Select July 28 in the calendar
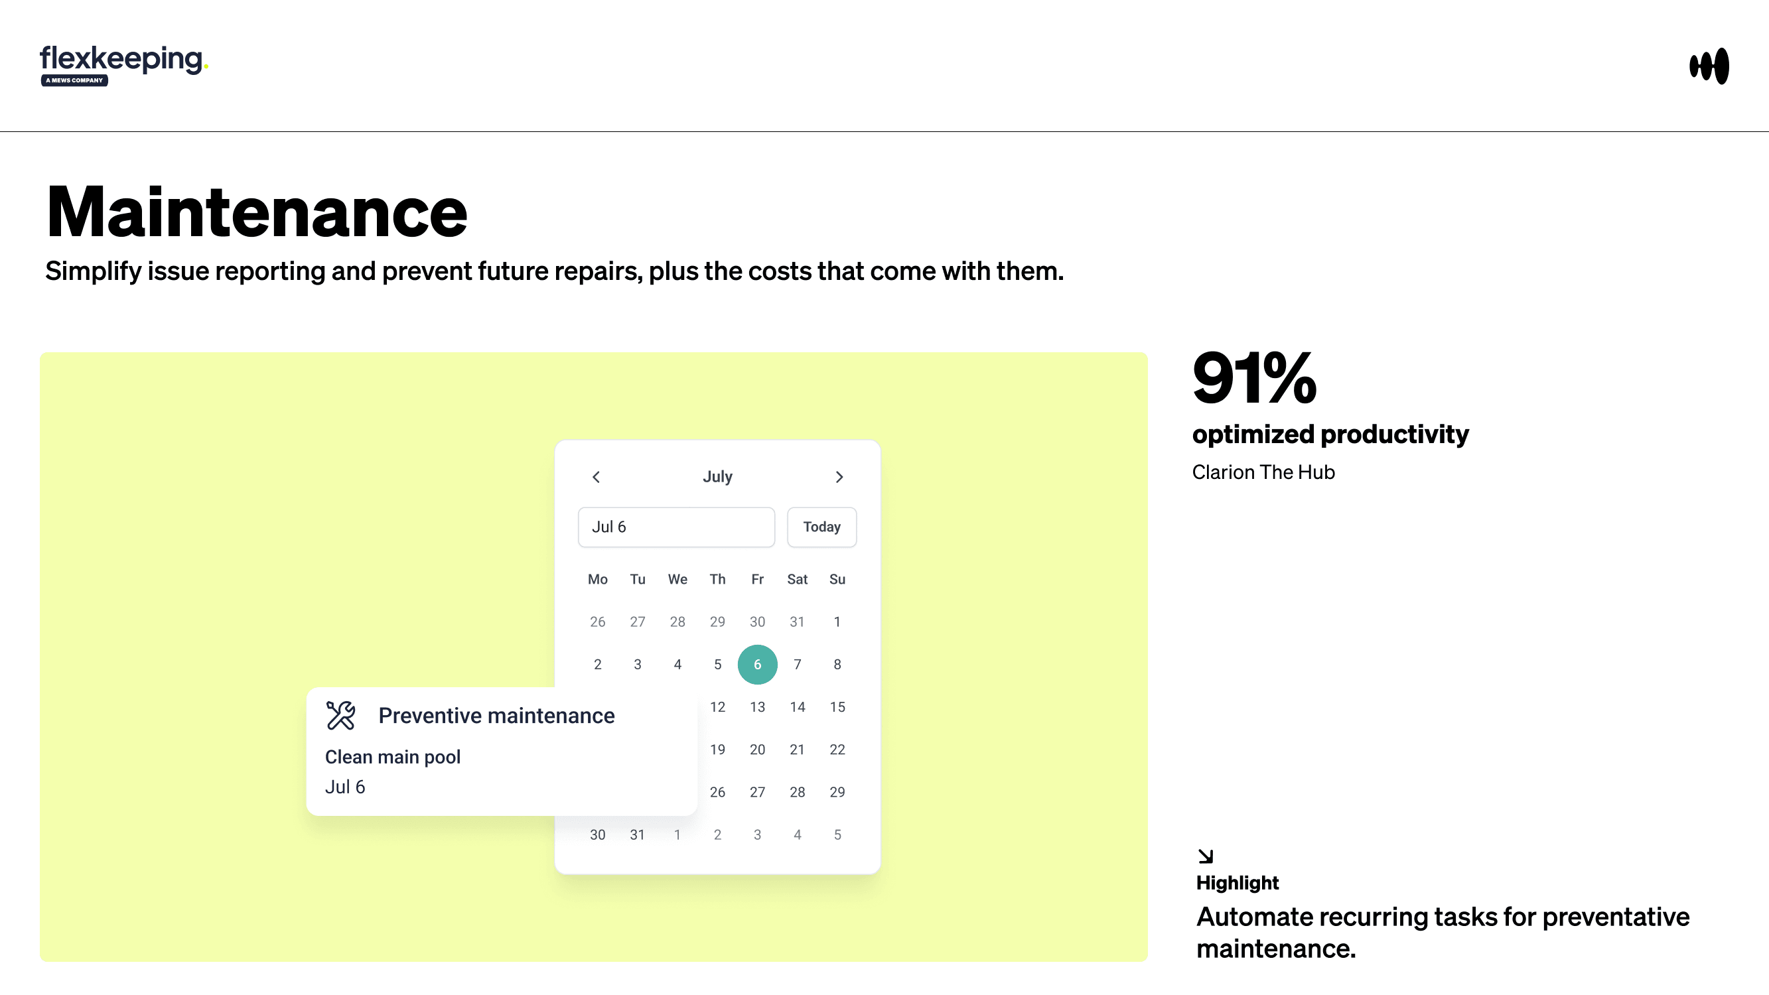Viewport: 1769px width, 995px height. coord(797,792)
